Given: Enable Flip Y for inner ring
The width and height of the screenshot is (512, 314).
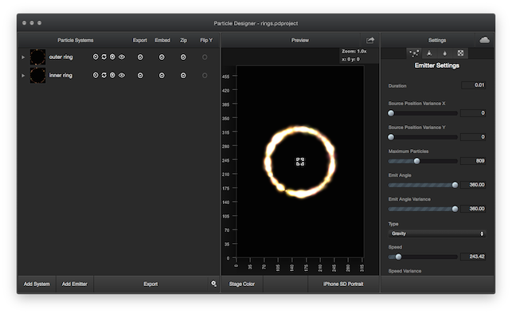Looking at the screenshot, I should coord(205,76).
